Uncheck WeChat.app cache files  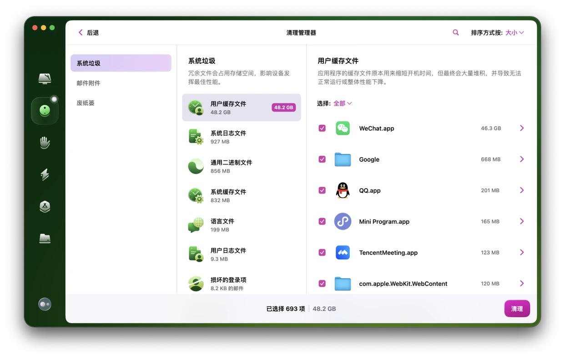322,128
